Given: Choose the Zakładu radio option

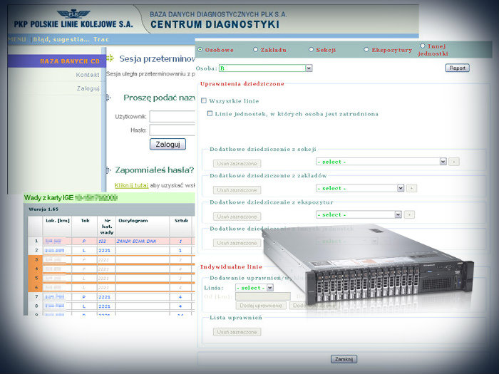Looking at the screenshot, I should tap(255, 49).
